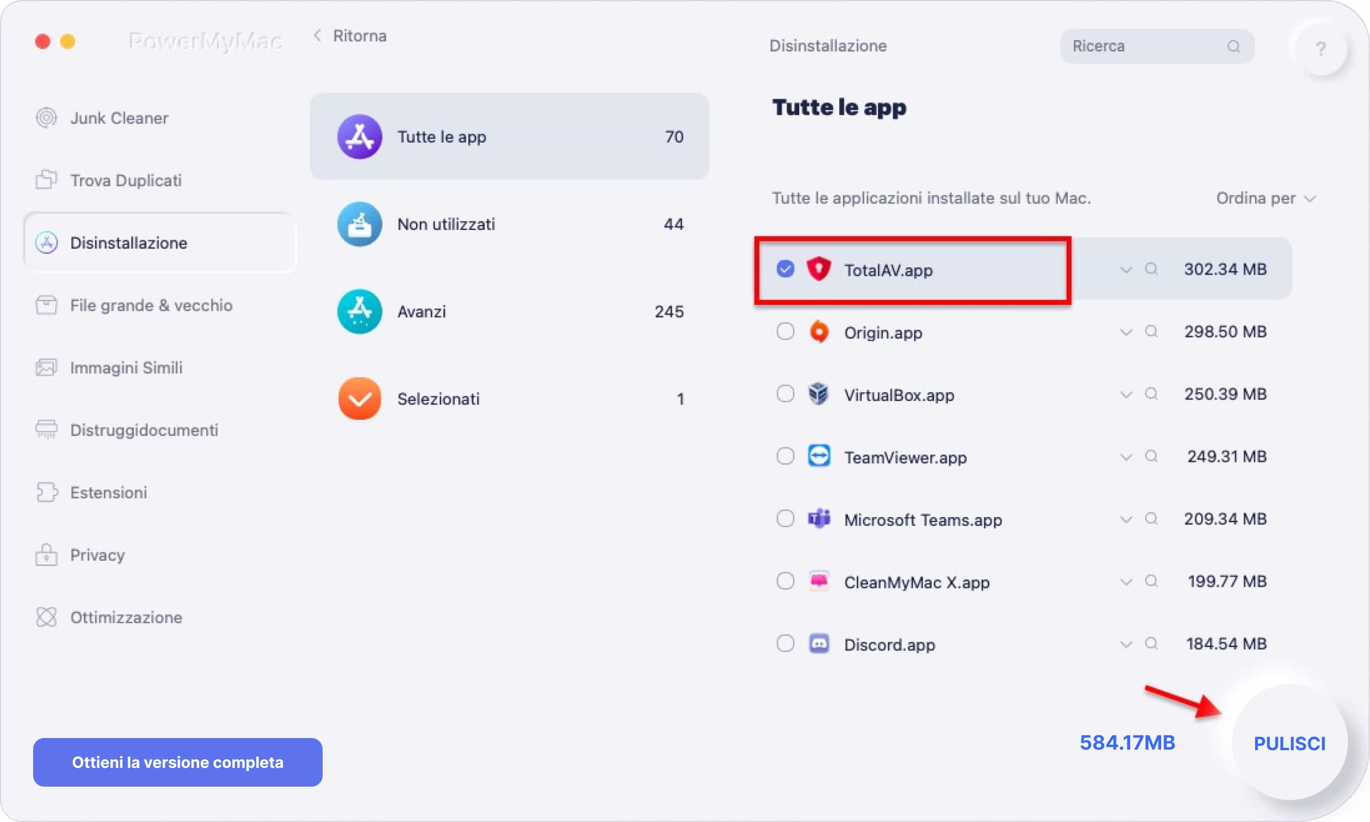Click the Junk Cleaner sidebar icon
This screenshot has width=1370, height=822.
(46, 118)
